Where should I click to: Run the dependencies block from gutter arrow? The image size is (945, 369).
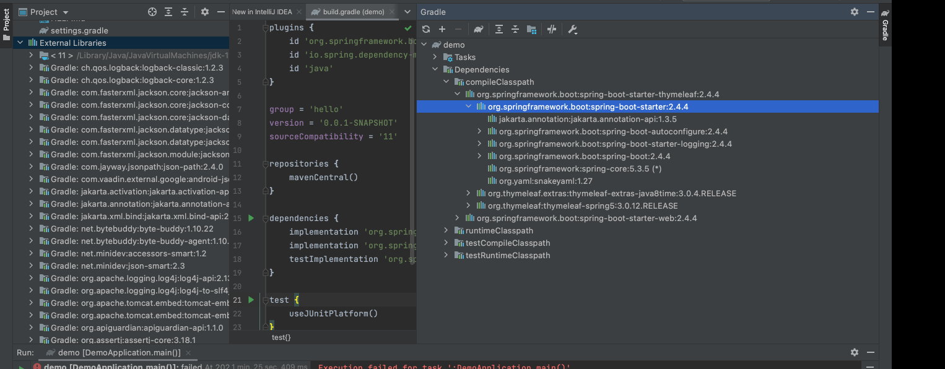(251, 218)
